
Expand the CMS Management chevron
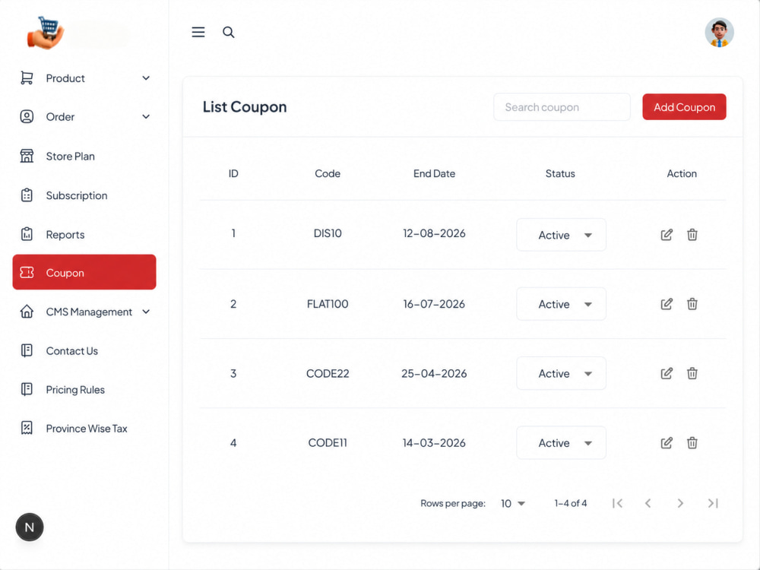[146, 312]
